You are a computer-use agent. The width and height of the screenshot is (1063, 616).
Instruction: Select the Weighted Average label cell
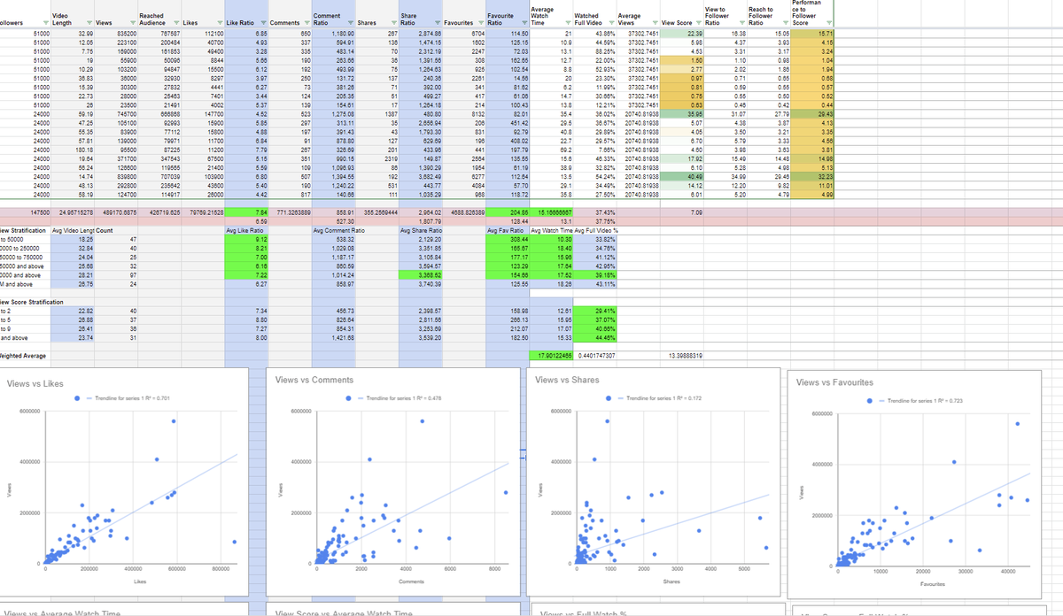tap(25, 356)
